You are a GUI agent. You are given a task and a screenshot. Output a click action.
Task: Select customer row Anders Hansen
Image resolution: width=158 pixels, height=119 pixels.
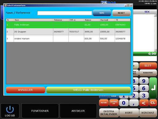[x=68, y=39]
